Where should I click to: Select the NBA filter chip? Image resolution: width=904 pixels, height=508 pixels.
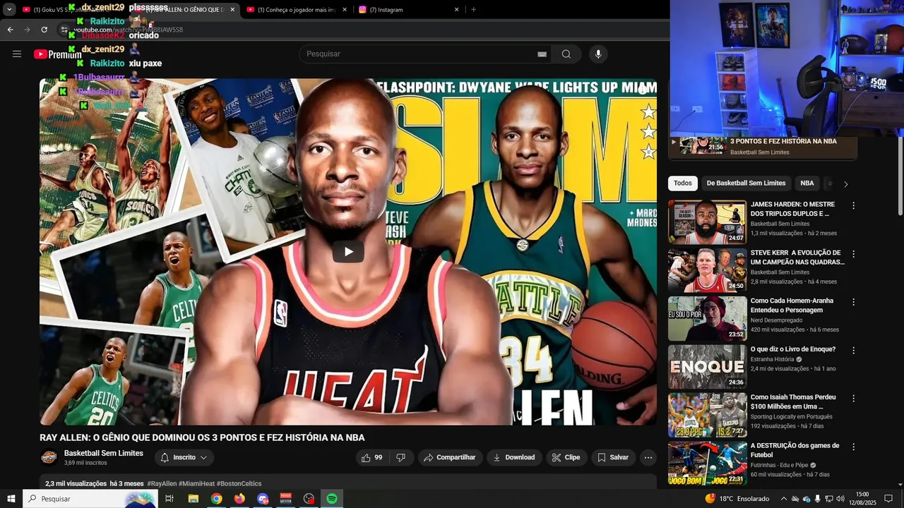click(x=807, y=183)
